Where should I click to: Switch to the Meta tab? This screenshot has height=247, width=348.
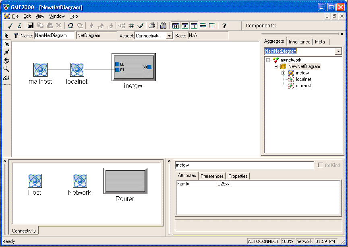pyautogui.click(x=320, y=42)
